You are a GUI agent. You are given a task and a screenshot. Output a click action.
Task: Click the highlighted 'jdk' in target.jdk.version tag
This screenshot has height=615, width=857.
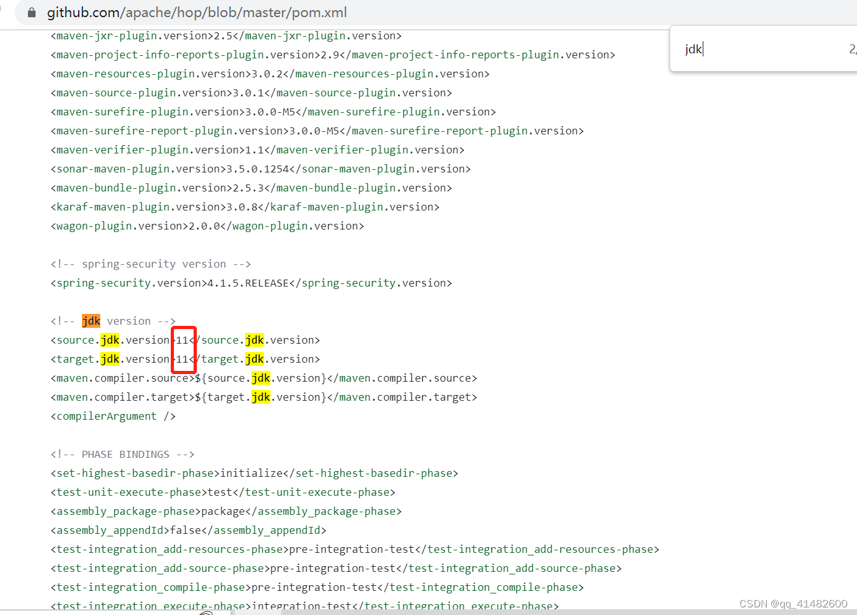pos(109,359)
